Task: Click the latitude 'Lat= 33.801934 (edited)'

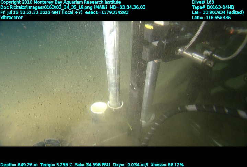Action: coord(218,12)
